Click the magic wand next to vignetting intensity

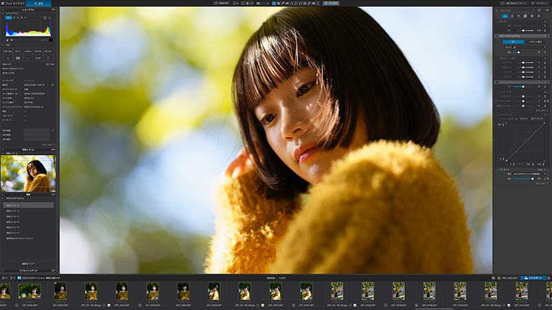point(548,178)
